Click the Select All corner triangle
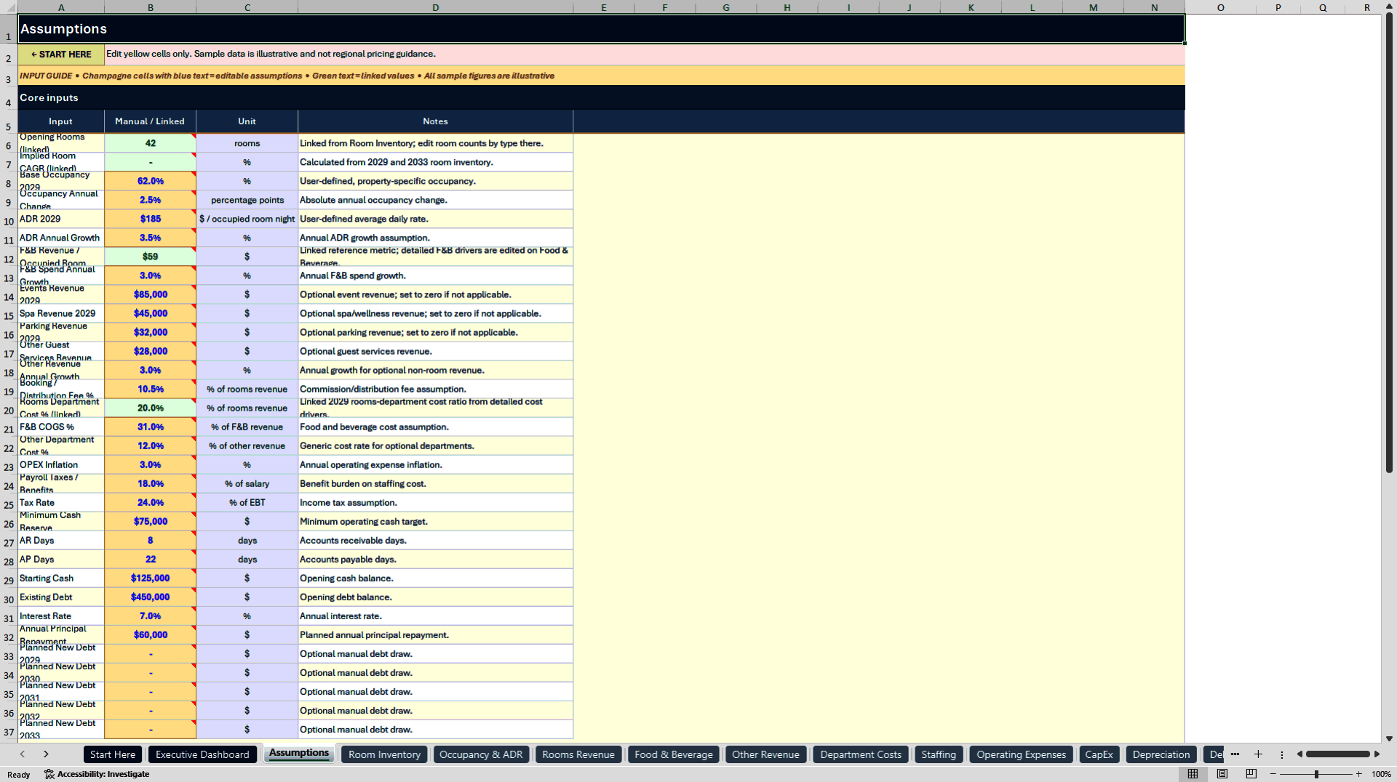The image size is (1397, 782). click(x=9, y=7)
